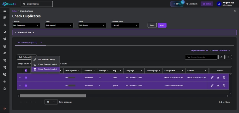
Task: Open the single user icon in sidebar
Action: [x=5, y=25]
